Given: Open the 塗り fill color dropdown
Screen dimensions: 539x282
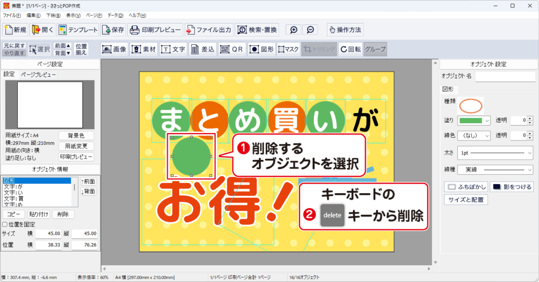Looking at the screenshot, I should [x=474, y=120].
